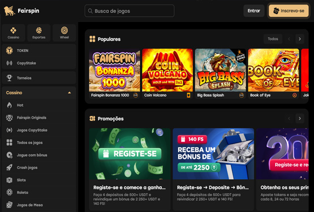Viewport: 314px width, 212px height.
Task: Open Todos os jogos menu item
Action: 39,142
